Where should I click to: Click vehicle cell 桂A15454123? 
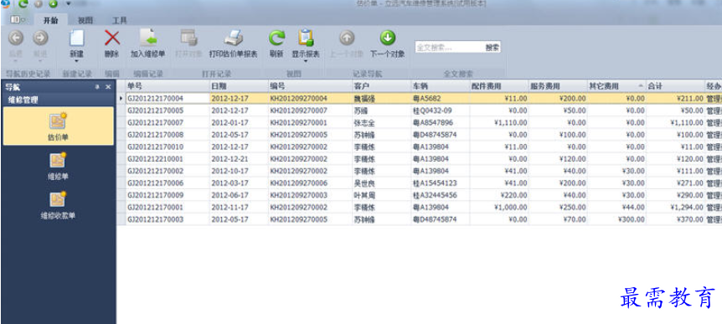click(441, 183)
